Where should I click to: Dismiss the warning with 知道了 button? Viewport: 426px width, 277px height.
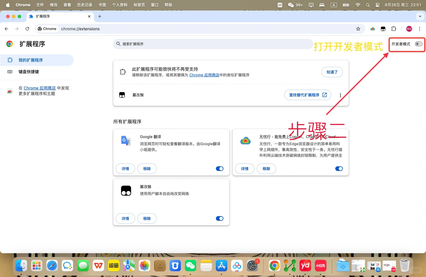click(x=332, y=72)
